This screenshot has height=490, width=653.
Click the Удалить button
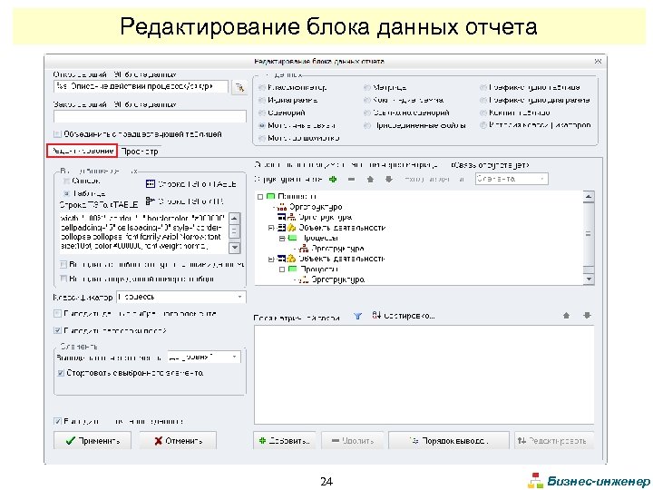(x=352, y=440)
